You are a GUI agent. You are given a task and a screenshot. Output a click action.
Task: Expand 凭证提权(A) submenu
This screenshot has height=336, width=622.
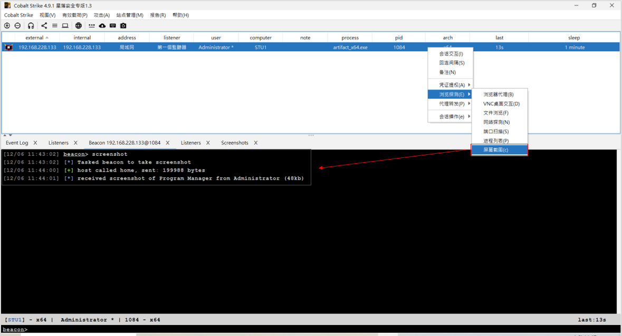450,85
